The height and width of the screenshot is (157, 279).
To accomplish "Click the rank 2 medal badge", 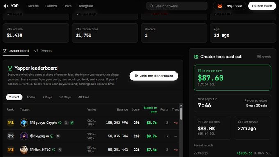I will (x=11, y=136).
